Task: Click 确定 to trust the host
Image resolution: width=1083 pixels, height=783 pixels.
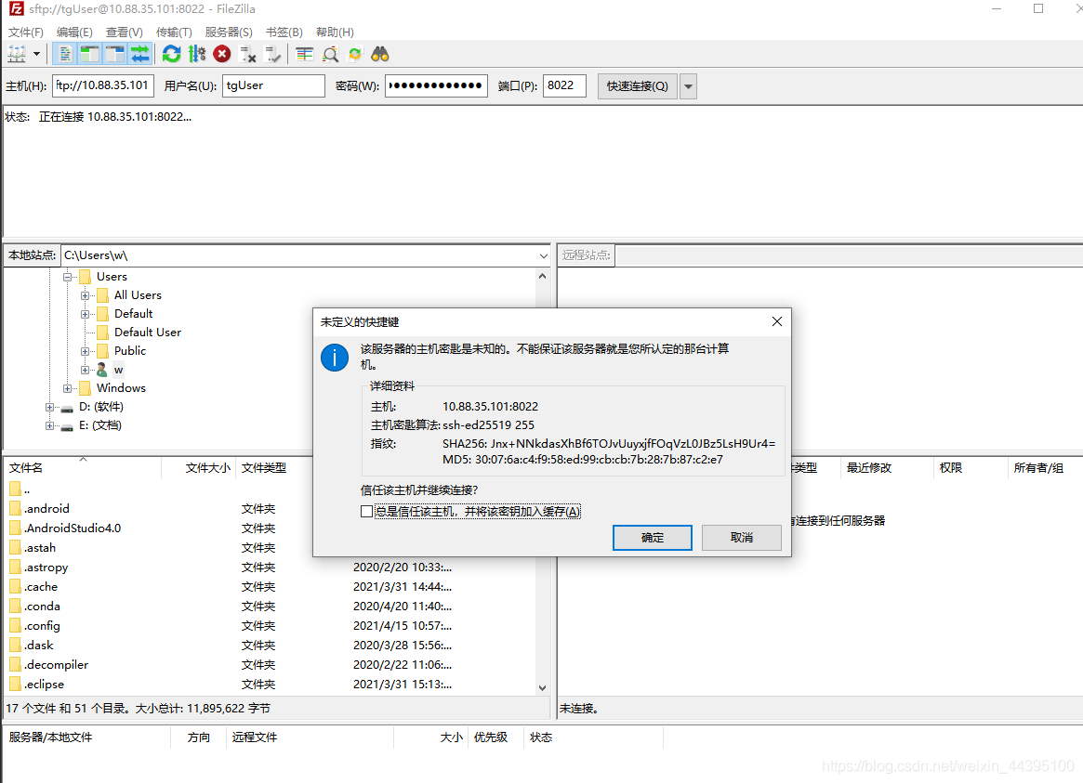Action: [x=652, y=538]
